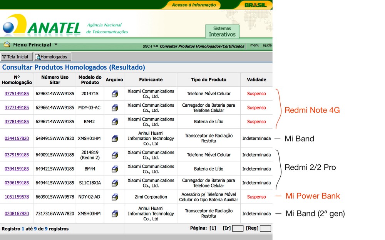Click the SGCH breadcrumb text
385x240 pixels.
pyautogui.click(x=147, y=46)
